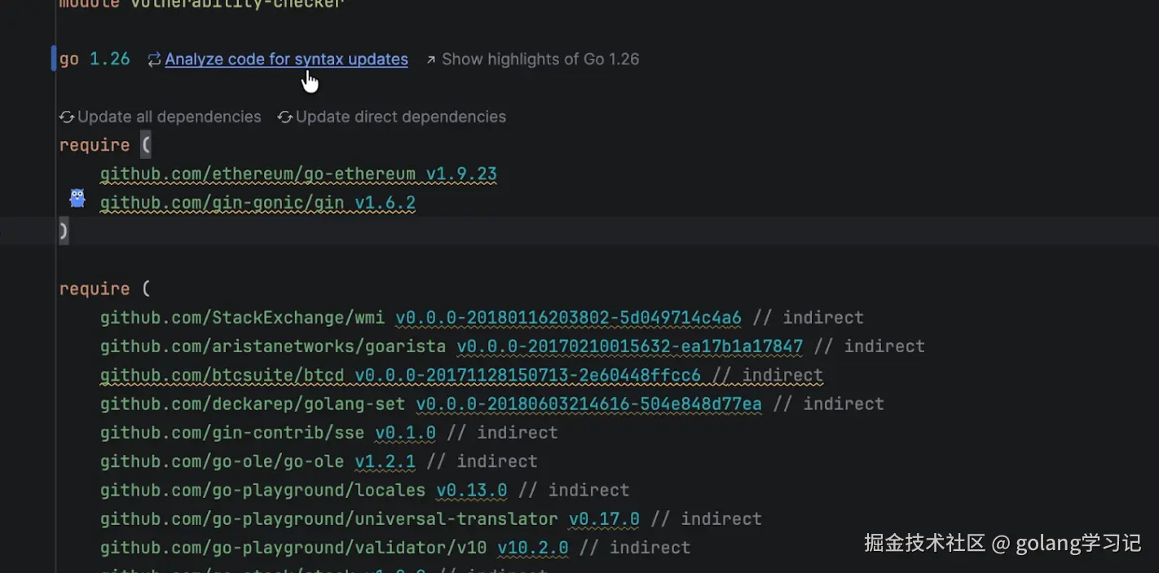Image resolution: width=1159 pixels, height=573 pixels.
Task: Click the refresh icon before 'Analyze code'
Action: [x=154, y=60]
